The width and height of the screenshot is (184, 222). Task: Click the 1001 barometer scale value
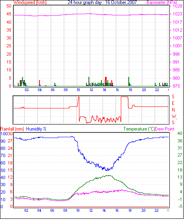[x=177, y=46]
